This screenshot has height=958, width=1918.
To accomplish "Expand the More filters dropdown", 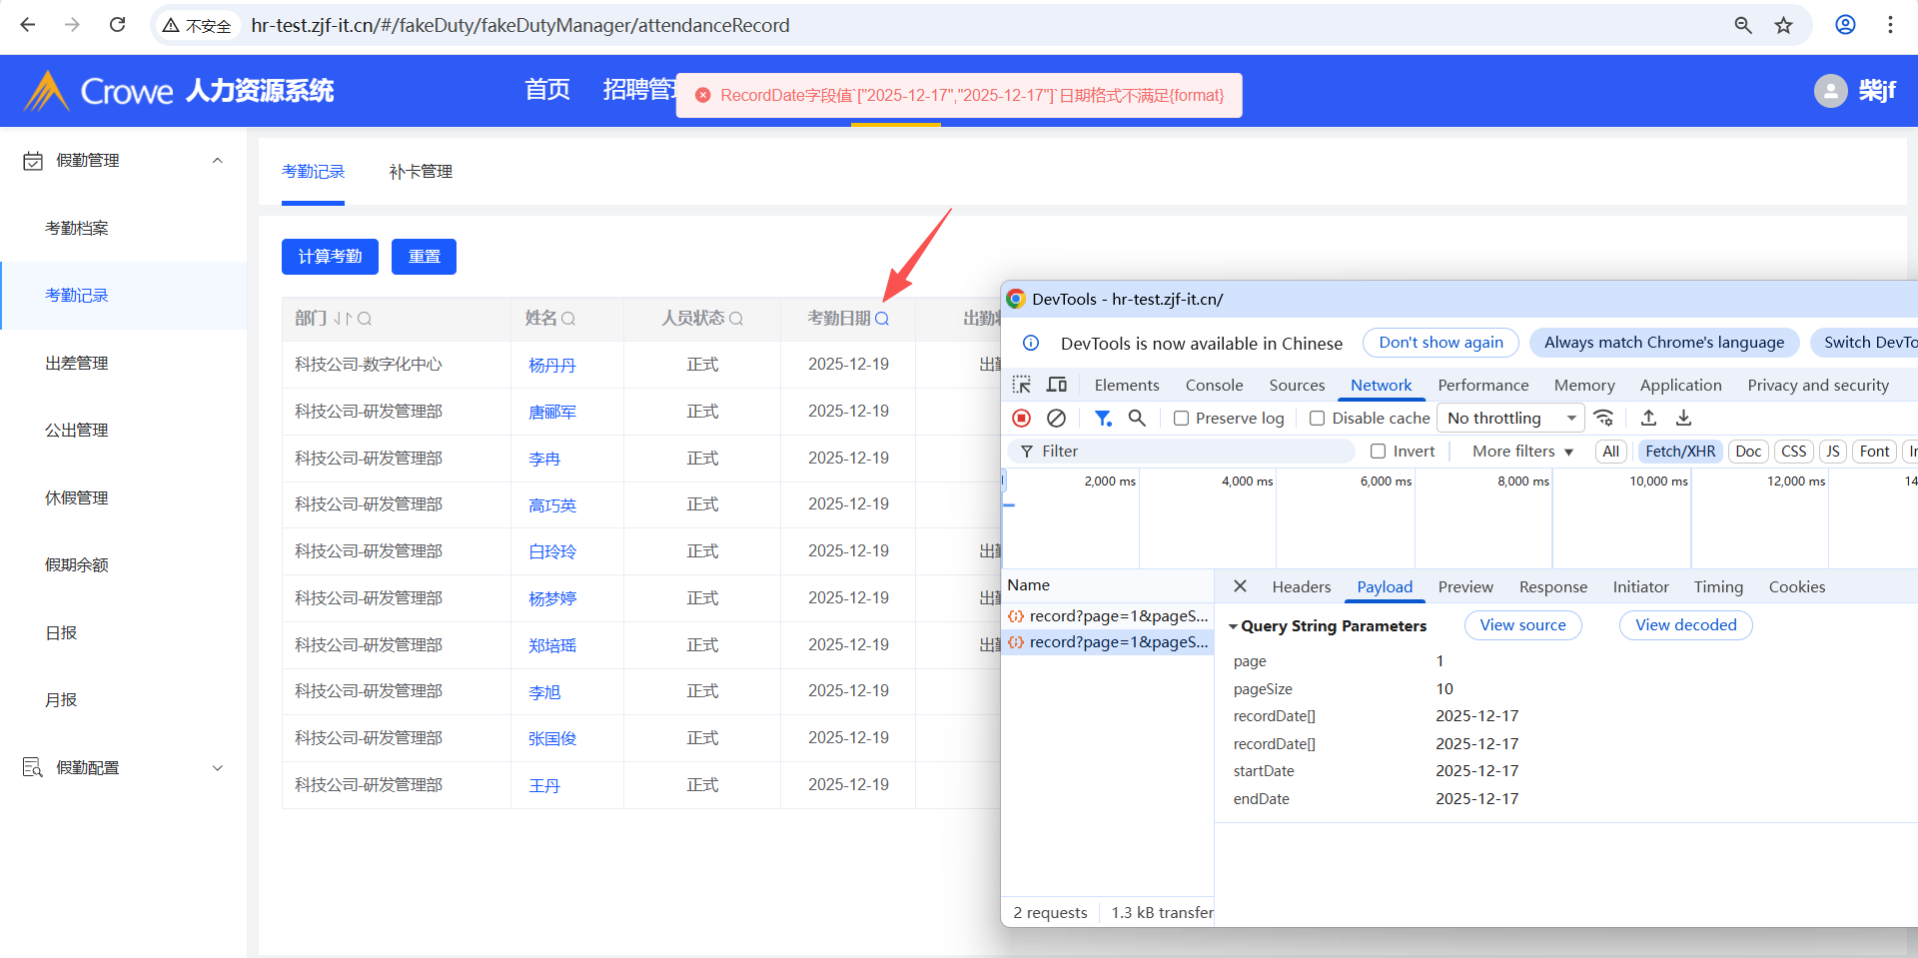I will 1521,452.
